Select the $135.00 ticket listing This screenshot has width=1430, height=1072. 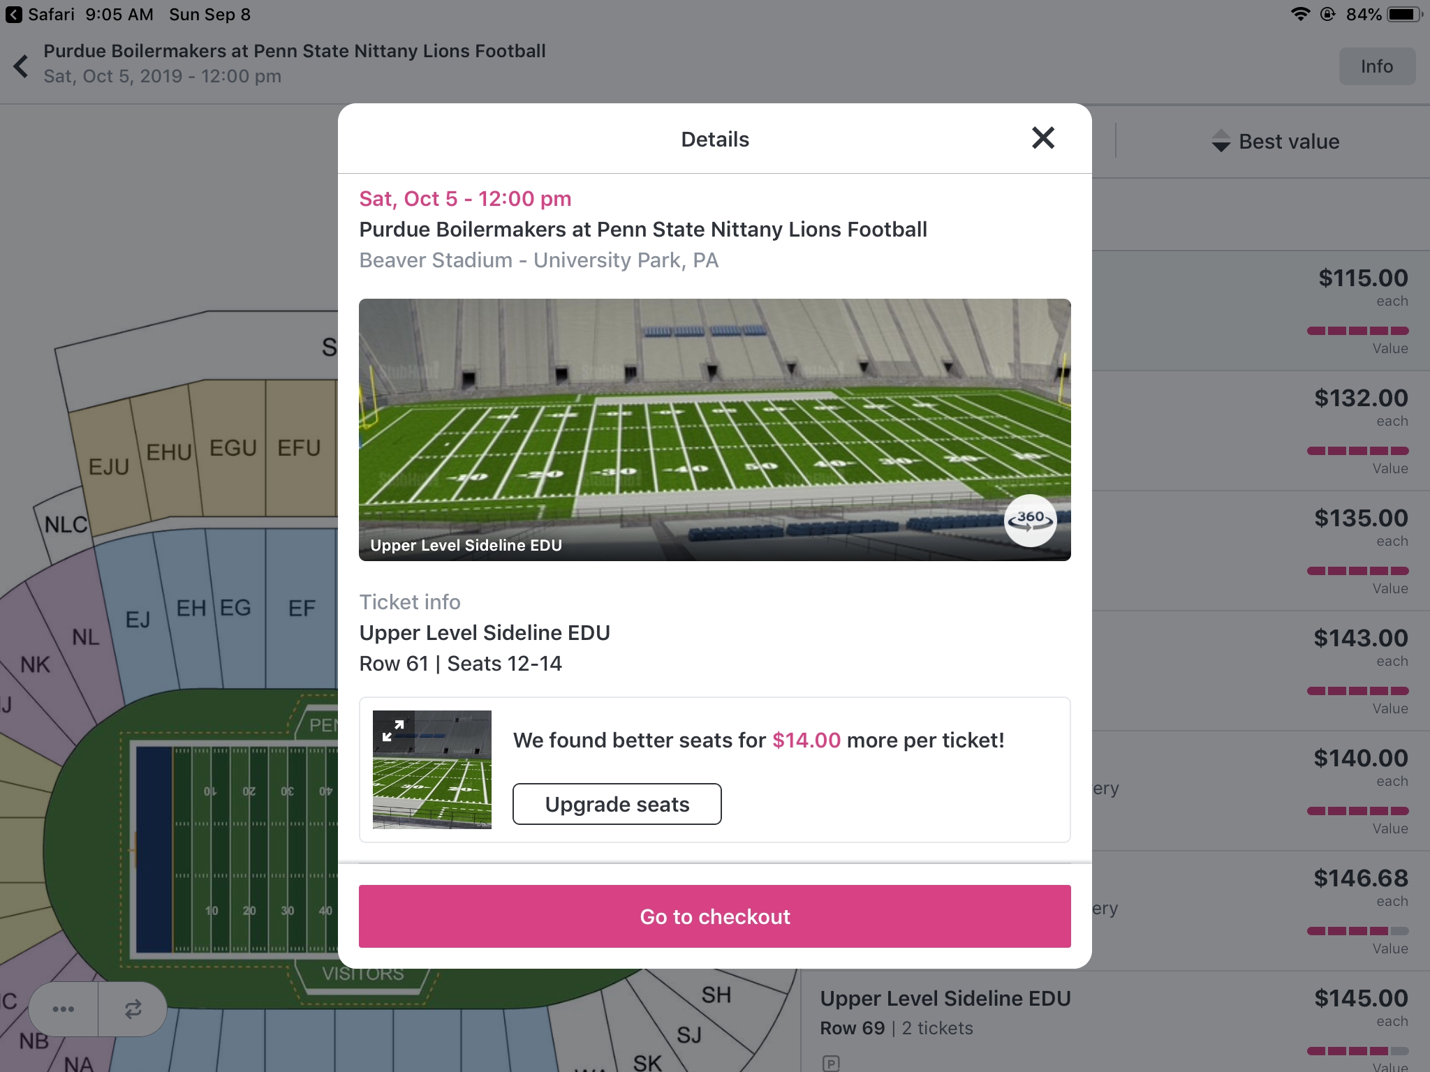click(x=1261, y=551)
